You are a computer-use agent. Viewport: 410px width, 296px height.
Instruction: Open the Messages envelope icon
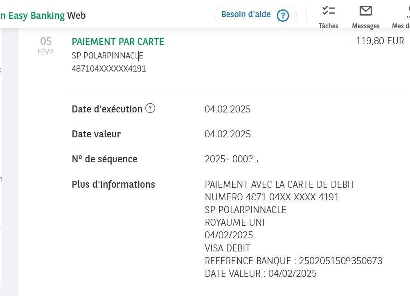(x=365, y=11)
